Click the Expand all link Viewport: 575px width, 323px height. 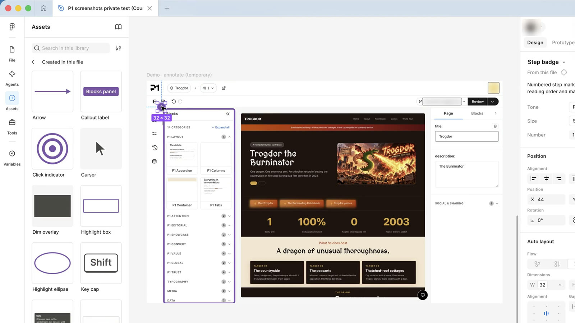(x=220, y=127)
